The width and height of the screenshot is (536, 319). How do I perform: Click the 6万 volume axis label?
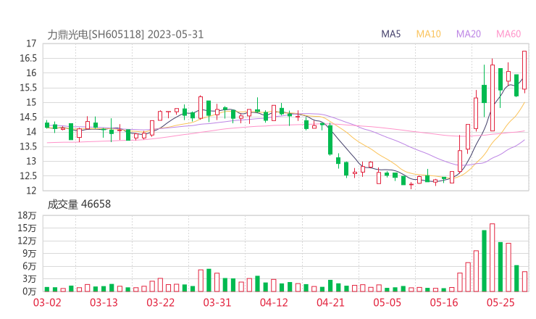click(30, 266)
